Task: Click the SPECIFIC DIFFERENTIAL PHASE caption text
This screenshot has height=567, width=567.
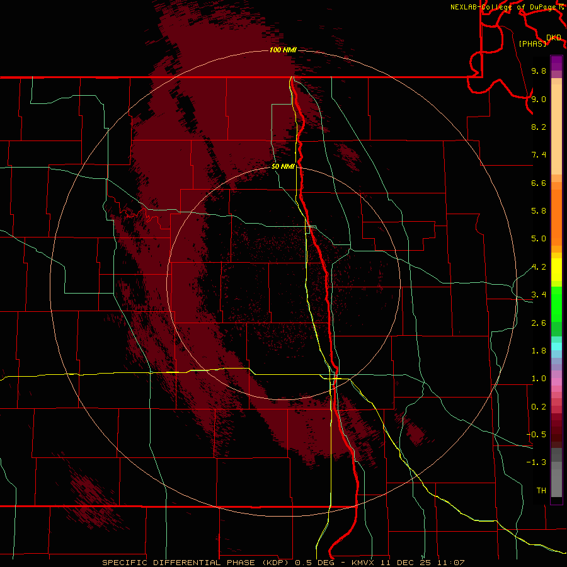Action: pos(180,563)
